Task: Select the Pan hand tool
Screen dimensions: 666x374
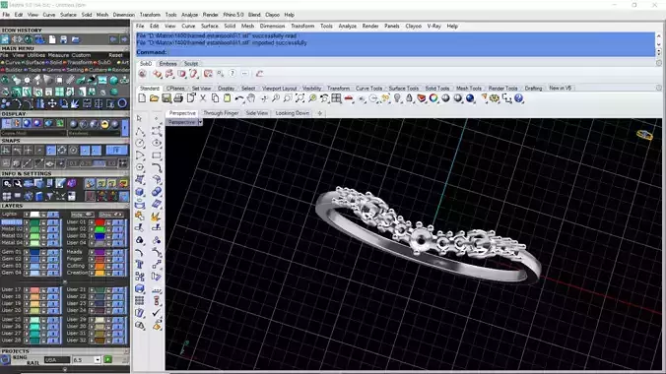Action: 251,98
